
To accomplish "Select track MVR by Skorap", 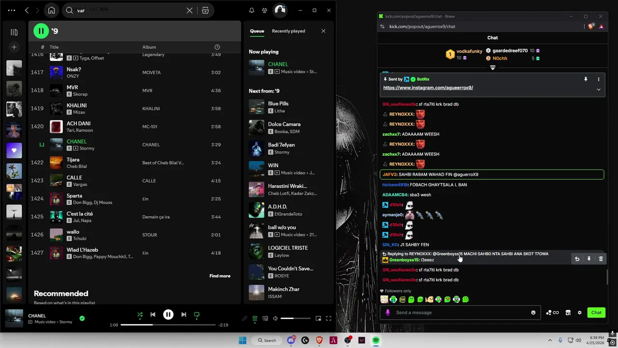I will (x=134, y=90).
